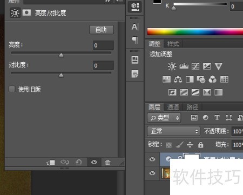This screenshot has height=195, width=243.
Task: Click the Properties panel vertical scrollbar
Action: click(122, 89)
